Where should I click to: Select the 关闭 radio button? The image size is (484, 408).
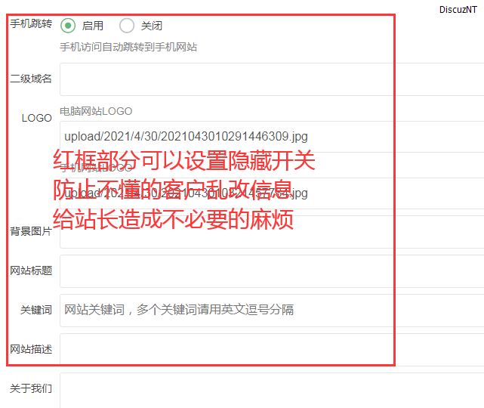[127, 26]
